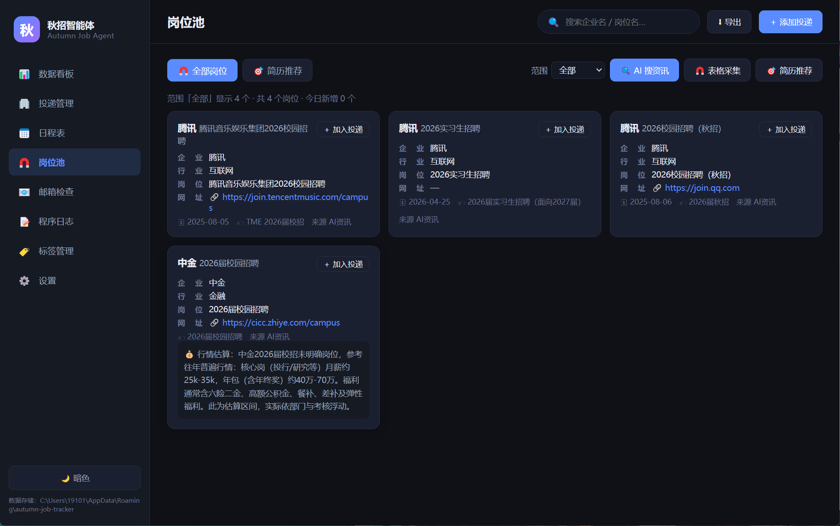Start AI 搜资讯 search

(x=644, y=70)
